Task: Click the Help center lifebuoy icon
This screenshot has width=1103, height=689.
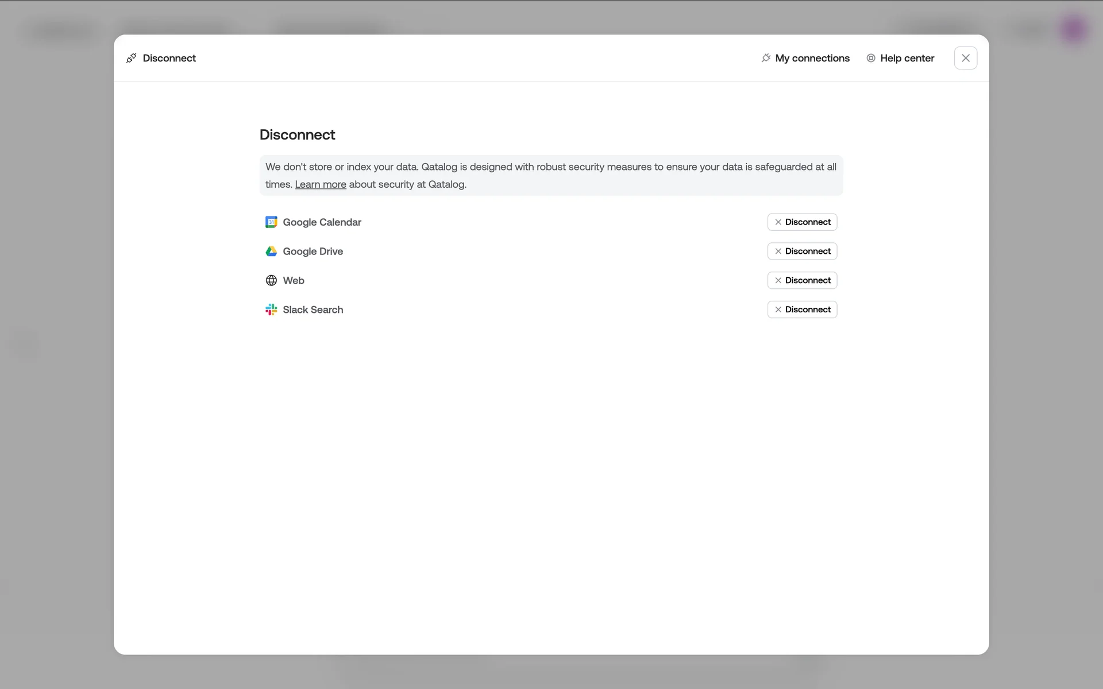Action: click(x=871, y=58)
